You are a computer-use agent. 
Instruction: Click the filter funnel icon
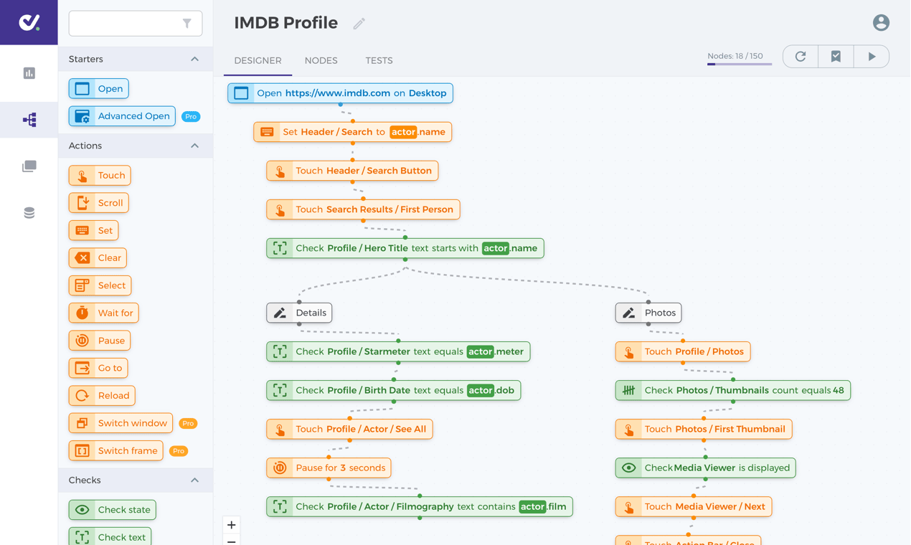187,24
